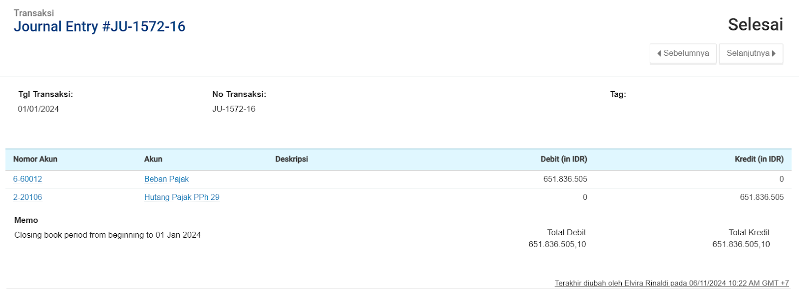Click the Debit (in IDR) column header
This screenshot has width=799, height=294.
[x=564, y=159]
